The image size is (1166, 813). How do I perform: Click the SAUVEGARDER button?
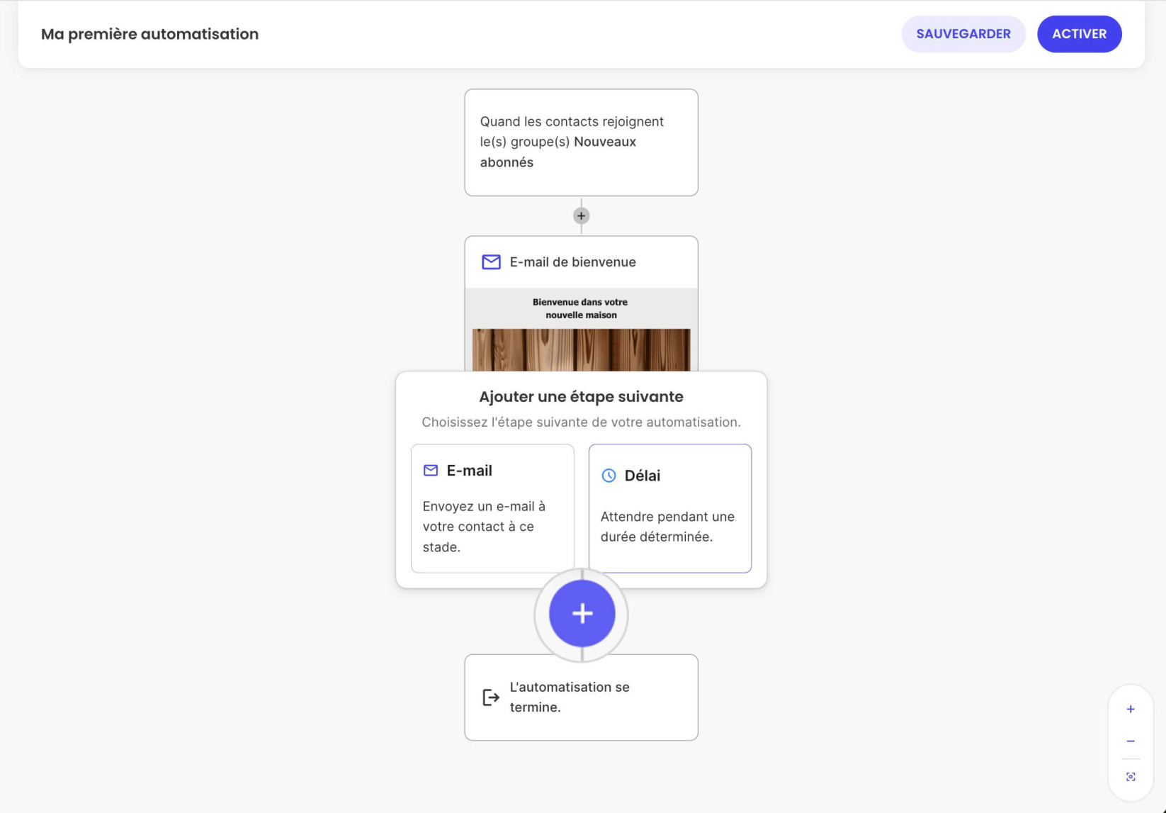(963, 34)
